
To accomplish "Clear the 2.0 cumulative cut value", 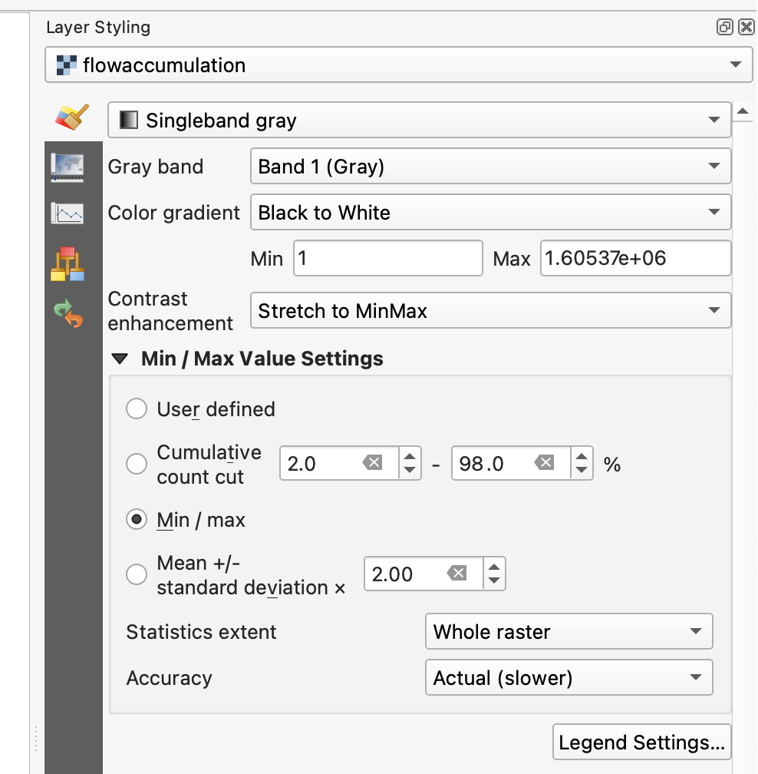I will pos(372,463).
